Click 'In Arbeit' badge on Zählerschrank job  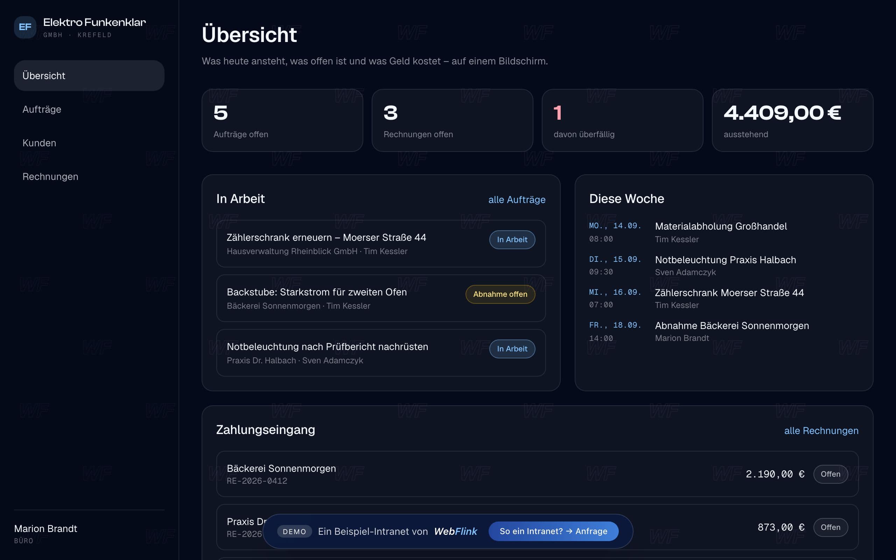point(512,240)
